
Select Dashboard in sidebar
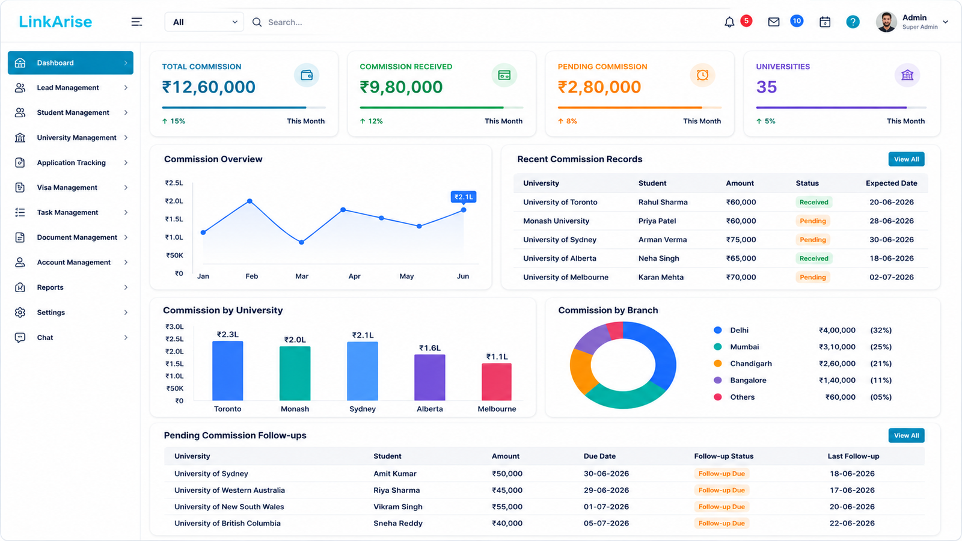[70, 63]
